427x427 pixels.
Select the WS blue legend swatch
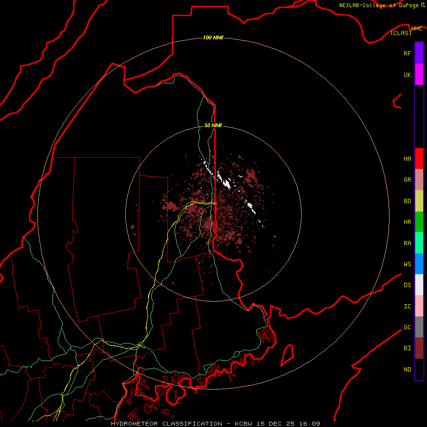[x=419, y=264]
